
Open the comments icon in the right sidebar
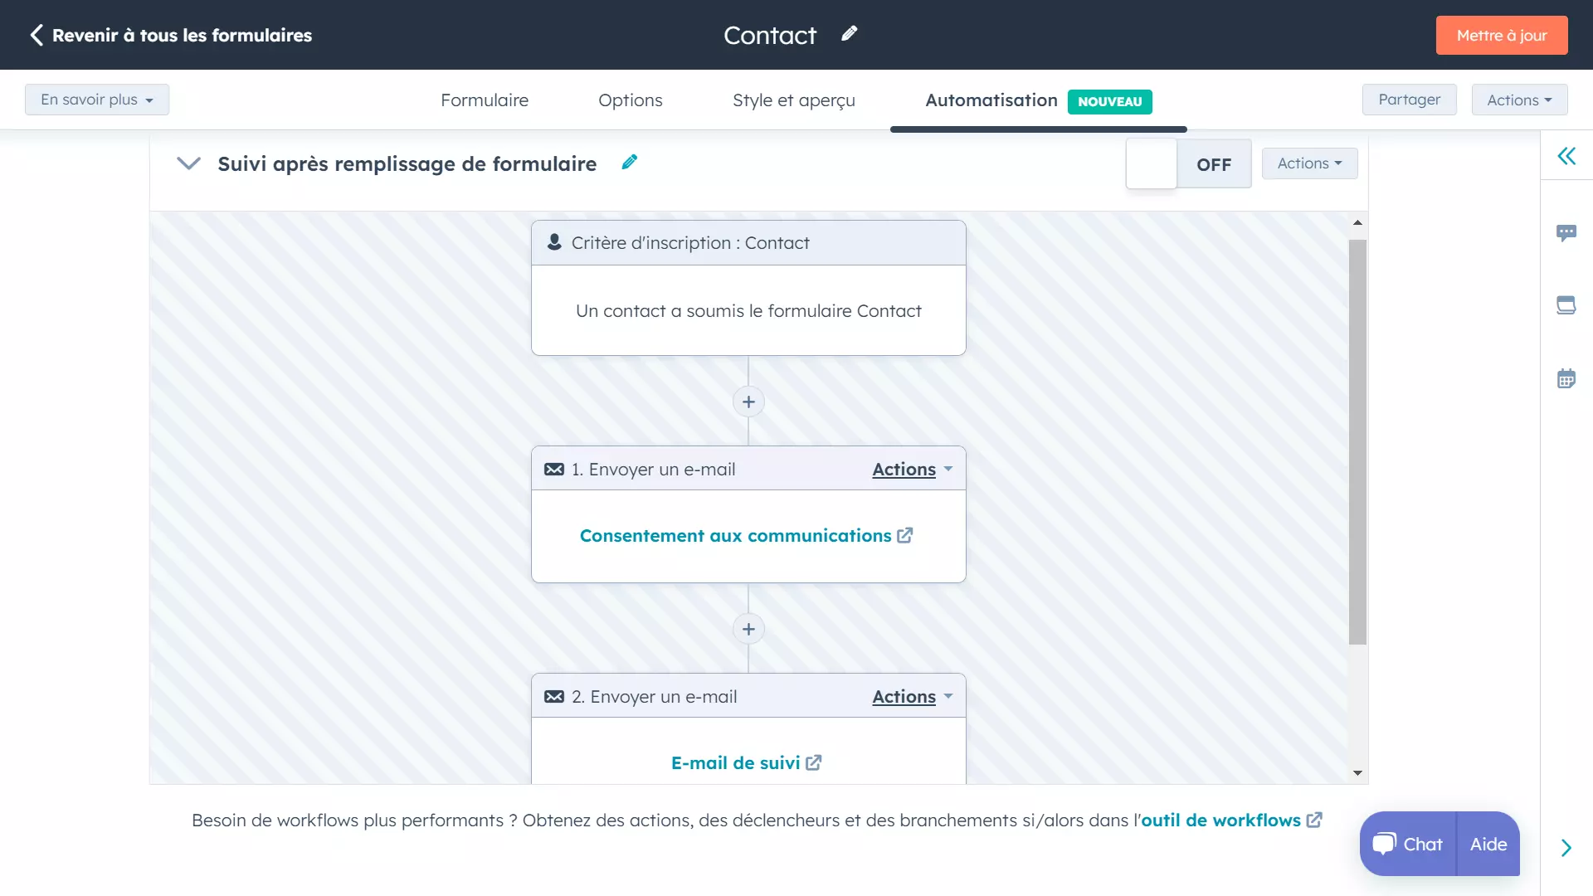tap(1566, 233)
